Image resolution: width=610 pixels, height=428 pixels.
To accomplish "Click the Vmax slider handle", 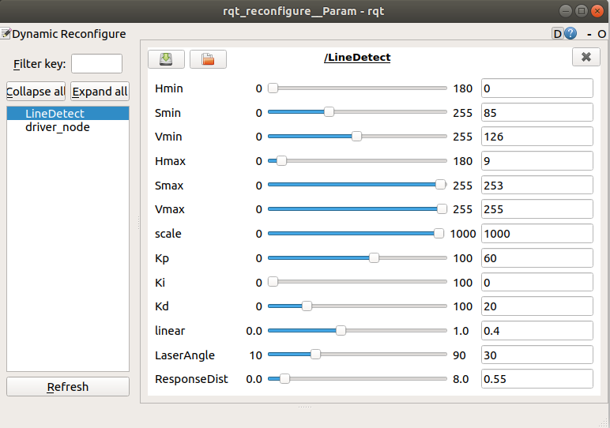I will coord(442,208).
